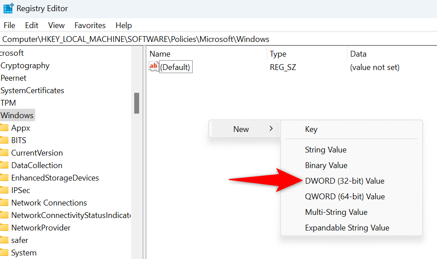Click the Appx folder icon
437x259 pixels.
4,128
